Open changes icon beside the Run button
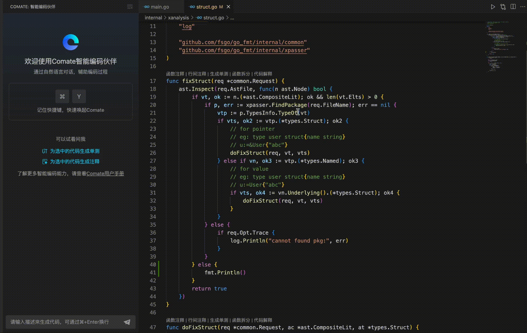The height and width of the screenshot is (333, 527). pos(503,7)
